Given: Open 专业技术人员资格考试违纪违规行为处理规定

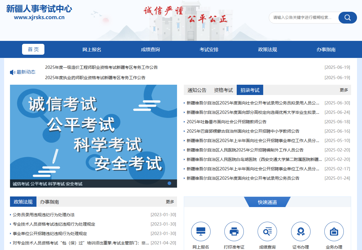Looking at the screenshot, I should point(54,224).
